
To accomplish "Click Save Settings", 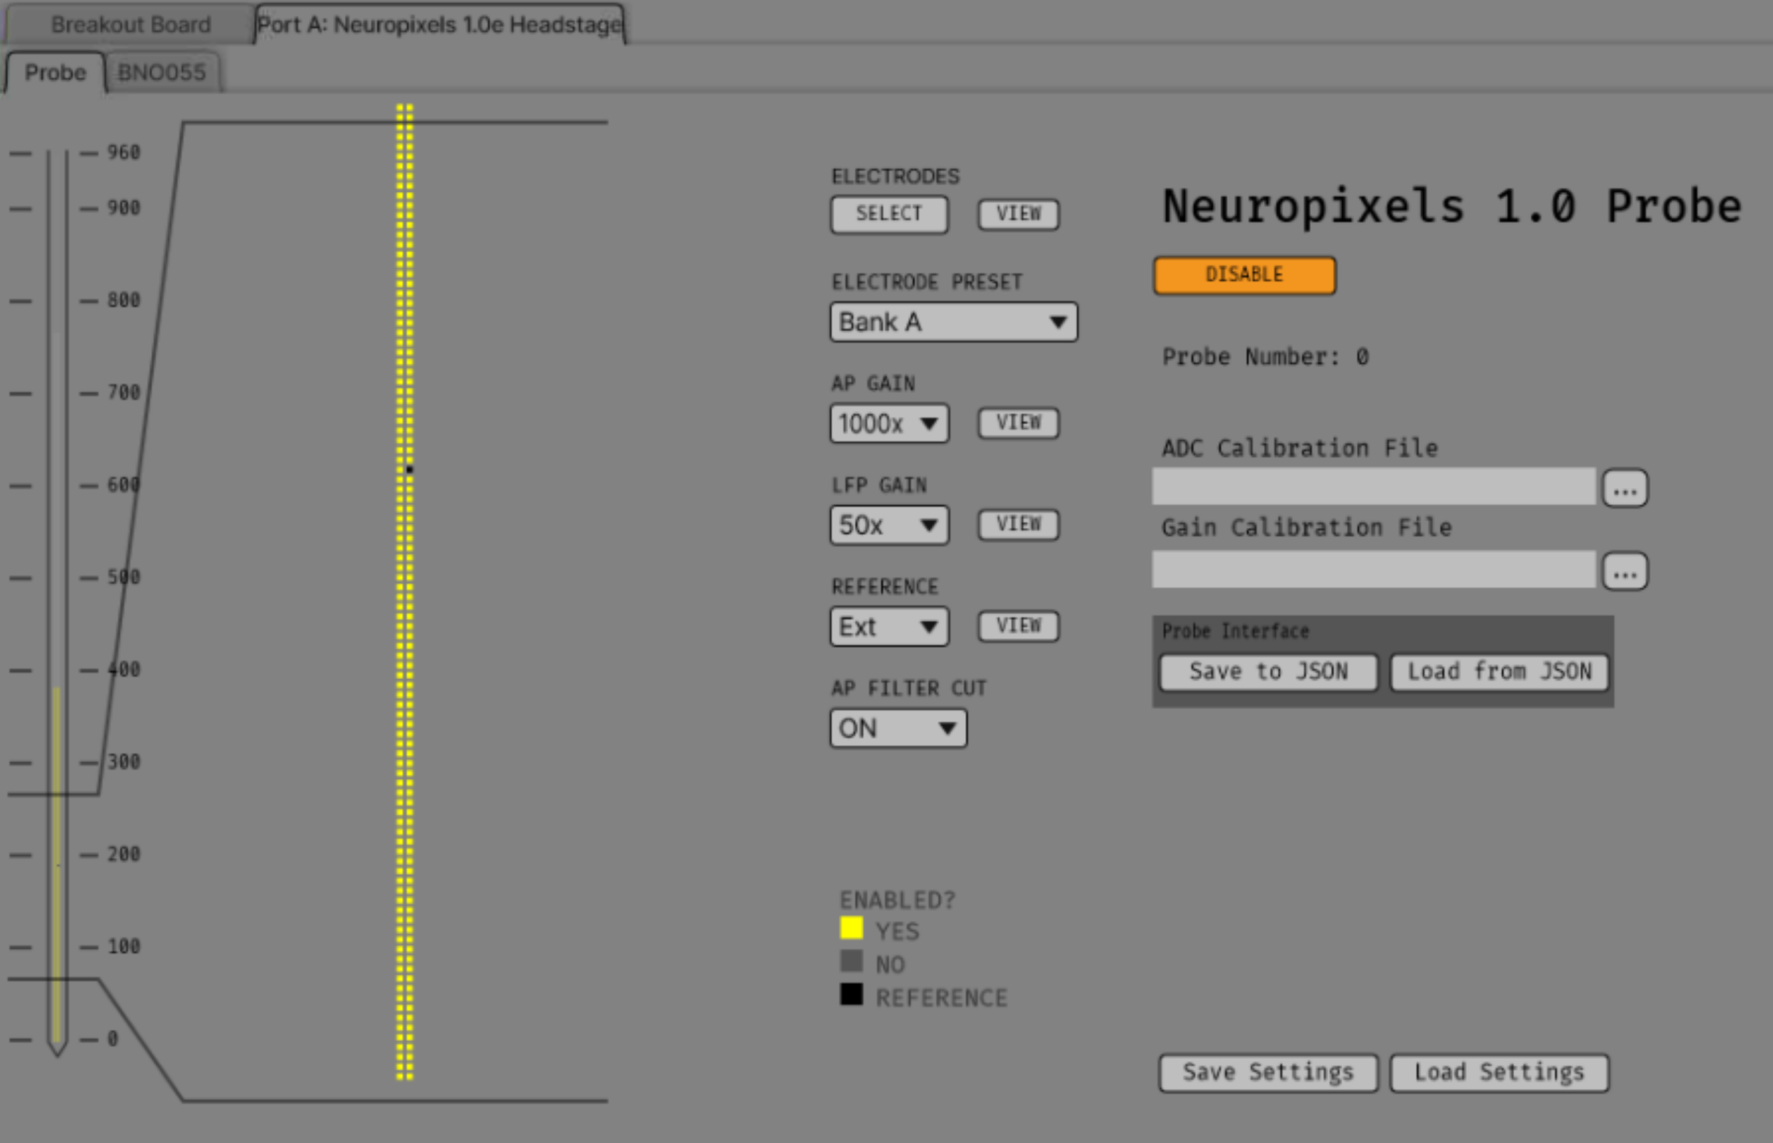I will tap(1268, 1073).
